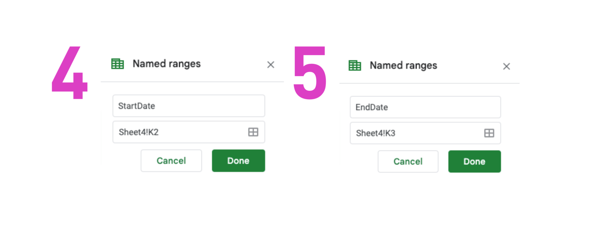The image size is (605, 240).
Task: Select data range using grid icon beside StartDate range
Action: tap(253, 132)
